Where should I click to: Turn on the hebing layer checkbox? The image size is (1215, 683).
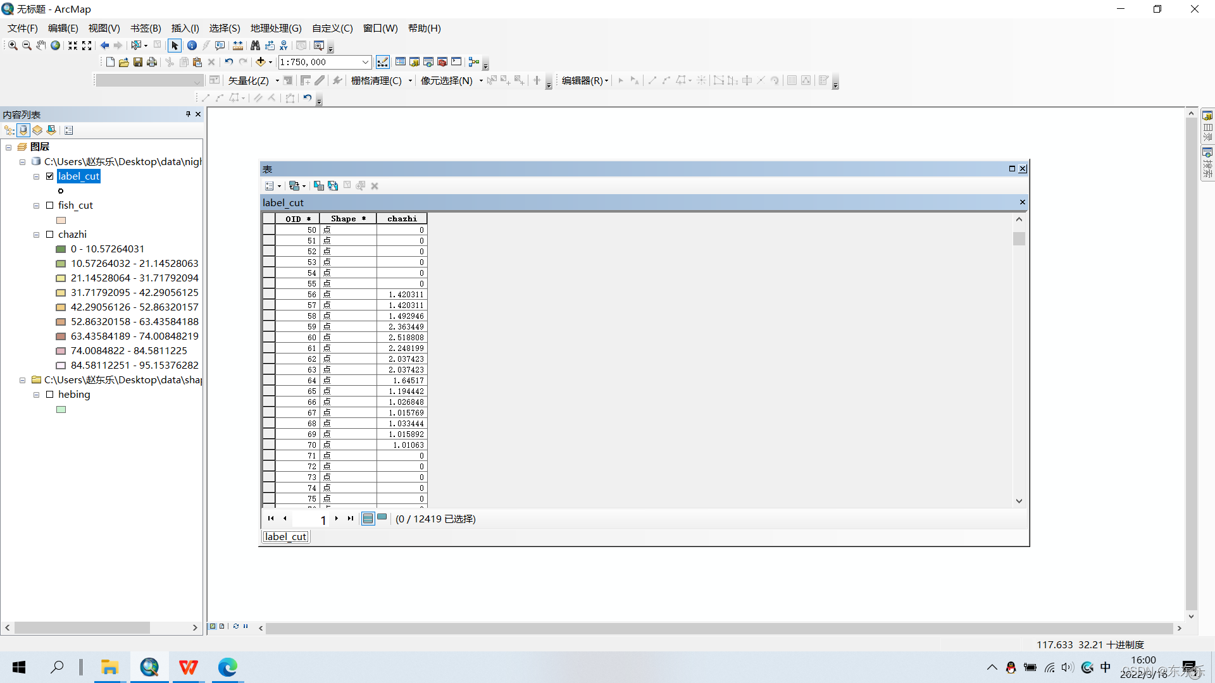[50, 395]
